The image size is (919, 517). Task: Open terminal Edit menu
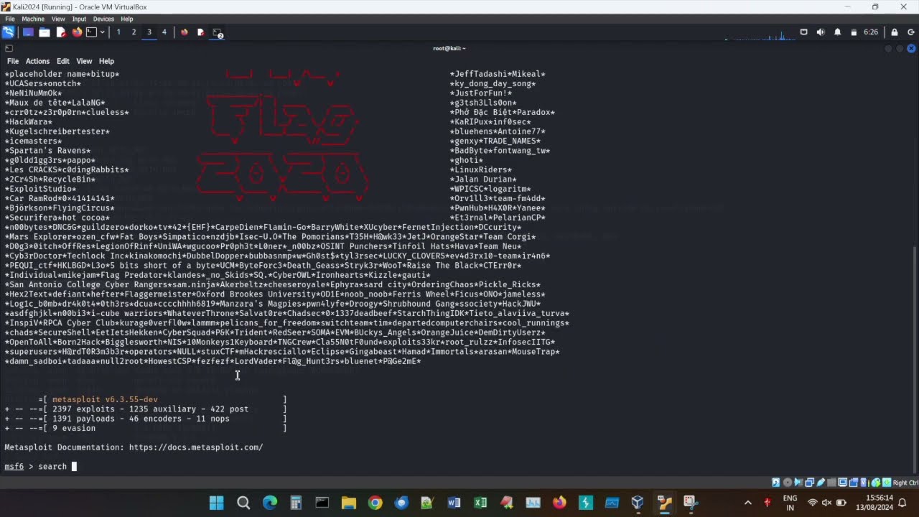(63, 61)
